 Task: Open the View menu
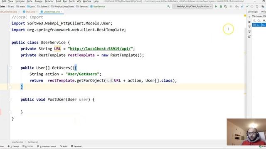pyautogui.click(x=11, y=1)
